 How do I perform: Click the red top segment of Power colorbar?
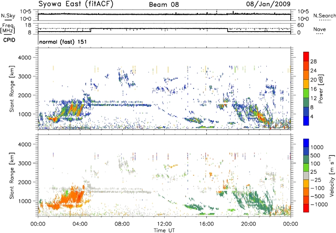pyautogui.click(x=306, y=56)
